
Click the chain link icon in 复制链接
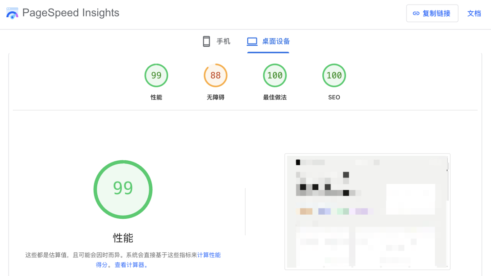[416, 14]
